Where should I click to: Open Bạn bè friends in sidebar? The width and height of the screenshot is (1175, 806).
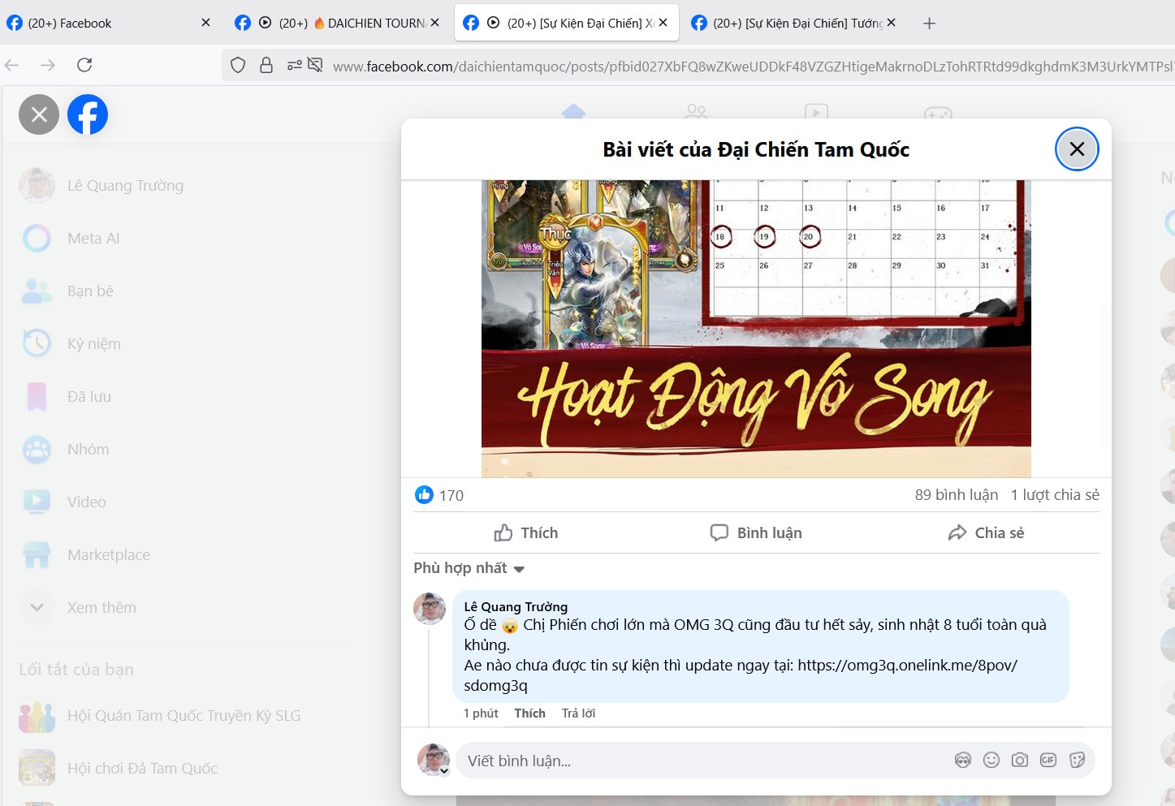185,291
